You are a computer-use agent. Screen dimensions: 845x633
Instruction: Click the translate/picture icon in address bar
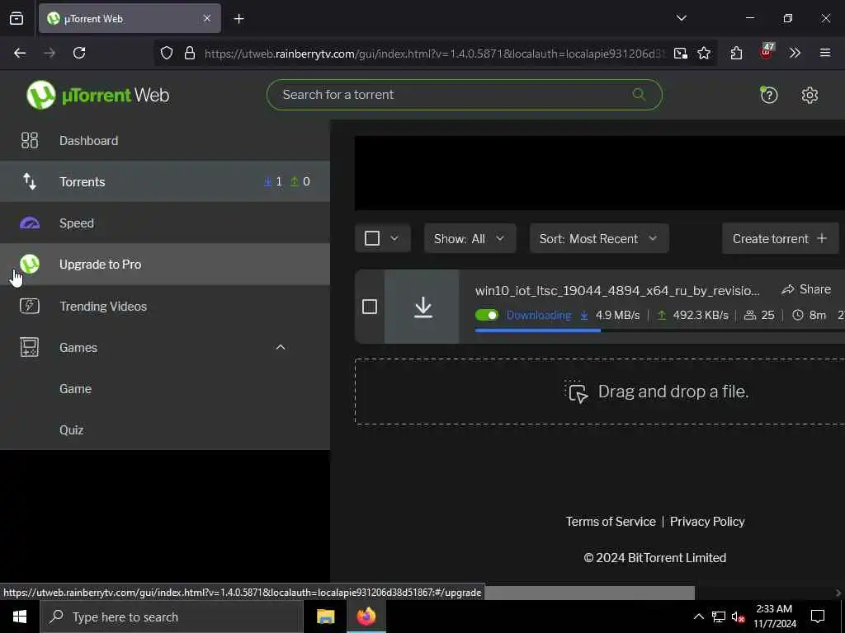681,53
